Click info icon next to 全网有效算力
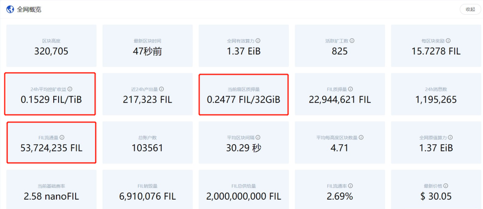The height and width of the screenshot is (209, 483). point(258,41)
